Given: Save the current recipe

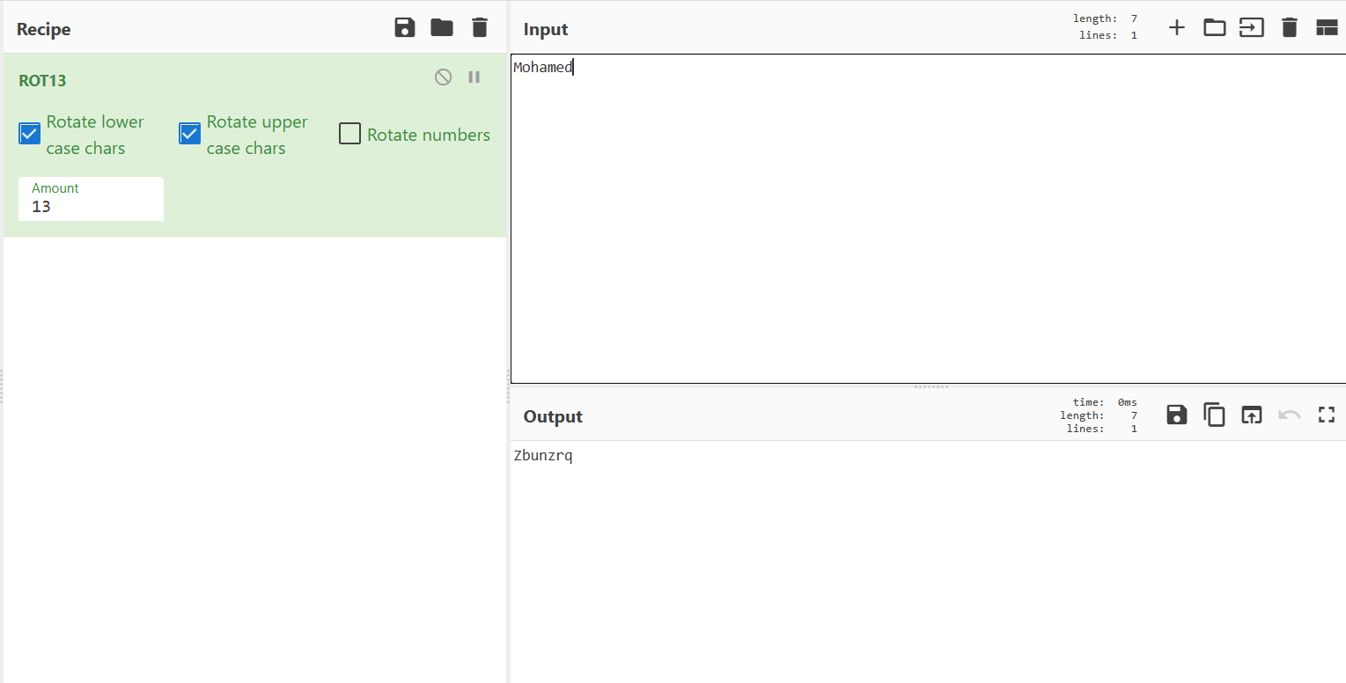Looking at the screenshot, I should tap(405, 28).
